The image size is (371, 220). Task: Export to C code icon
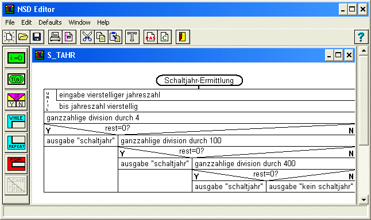164,37
